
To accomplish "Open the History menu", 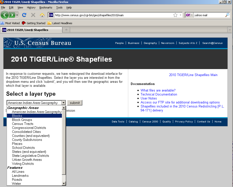I will tap(31, 7).
